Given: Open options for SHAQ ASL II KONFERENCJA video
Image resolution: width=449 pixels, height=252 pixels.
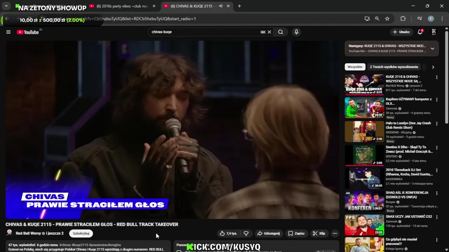Looking at the screenshot, I should 437,193.
